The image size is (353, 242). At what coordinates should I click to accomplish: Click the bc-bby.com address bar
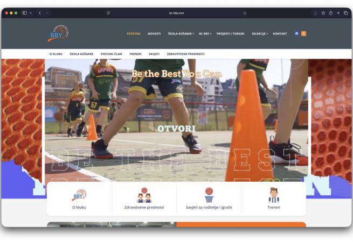pos(176,13)
